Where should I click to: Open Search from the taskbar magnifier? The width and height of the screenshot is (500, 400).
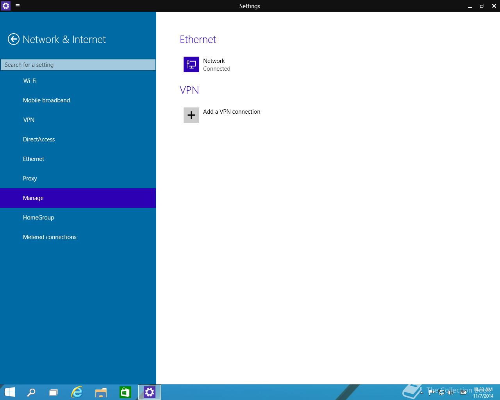[31, 392]
